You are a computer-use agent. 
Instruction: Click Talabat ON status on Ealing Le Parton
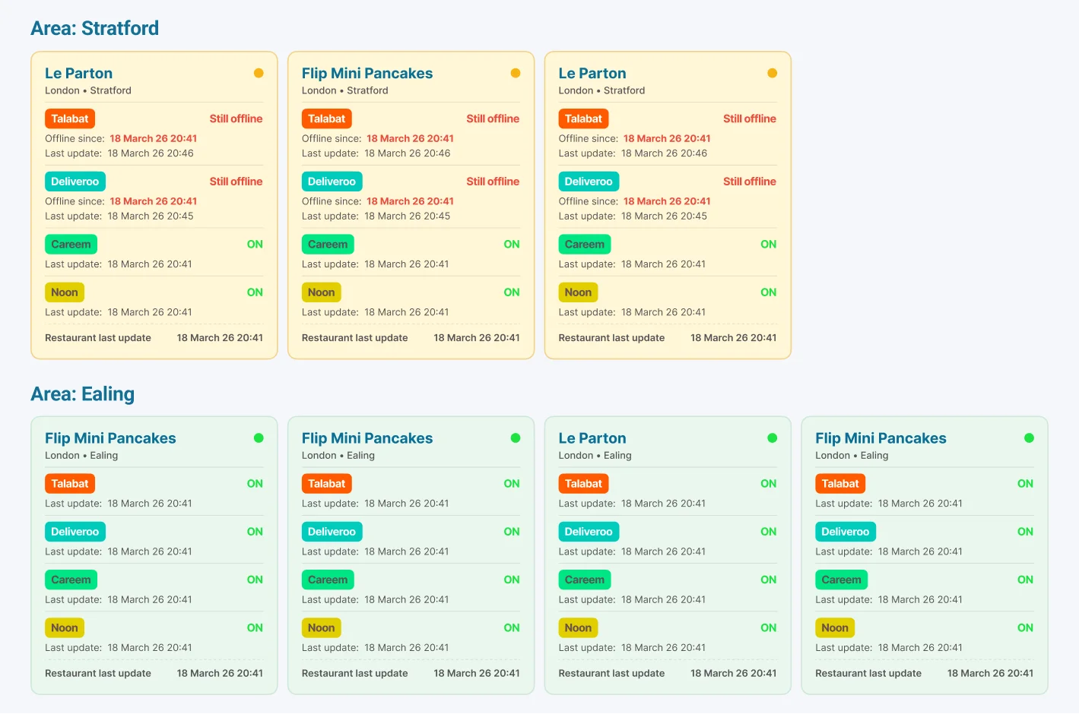click(x=768, y=484)
